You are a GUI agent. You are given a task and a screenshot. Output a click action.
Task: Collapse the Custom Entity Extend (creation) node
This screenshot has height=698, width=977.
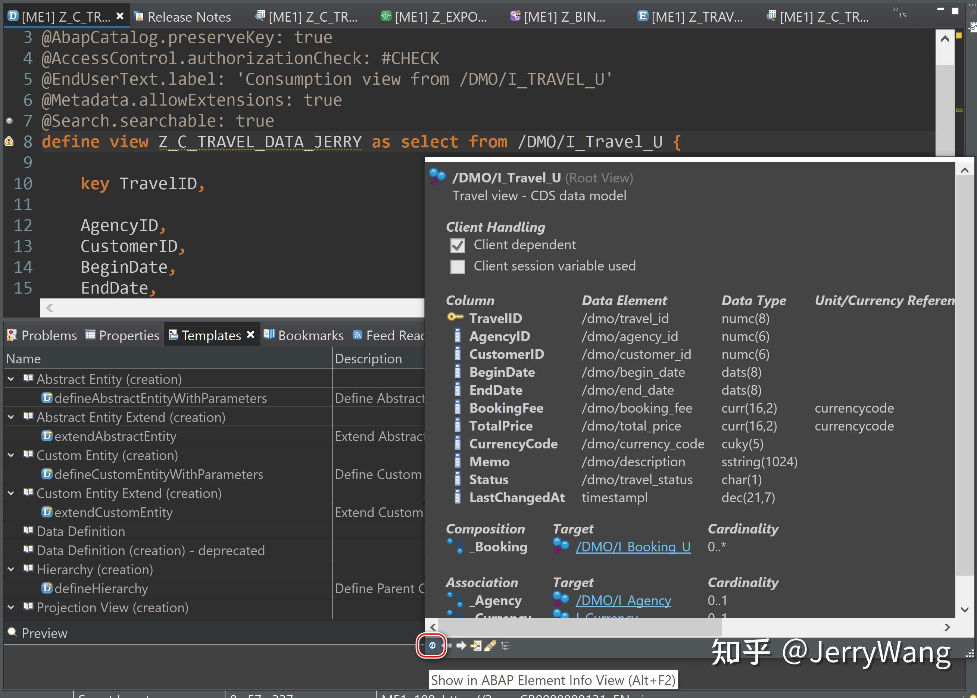[x=10, y=493]
